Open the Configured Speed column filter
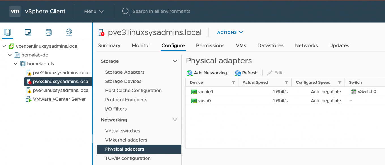Screen dimensions: 385x165 339,82
